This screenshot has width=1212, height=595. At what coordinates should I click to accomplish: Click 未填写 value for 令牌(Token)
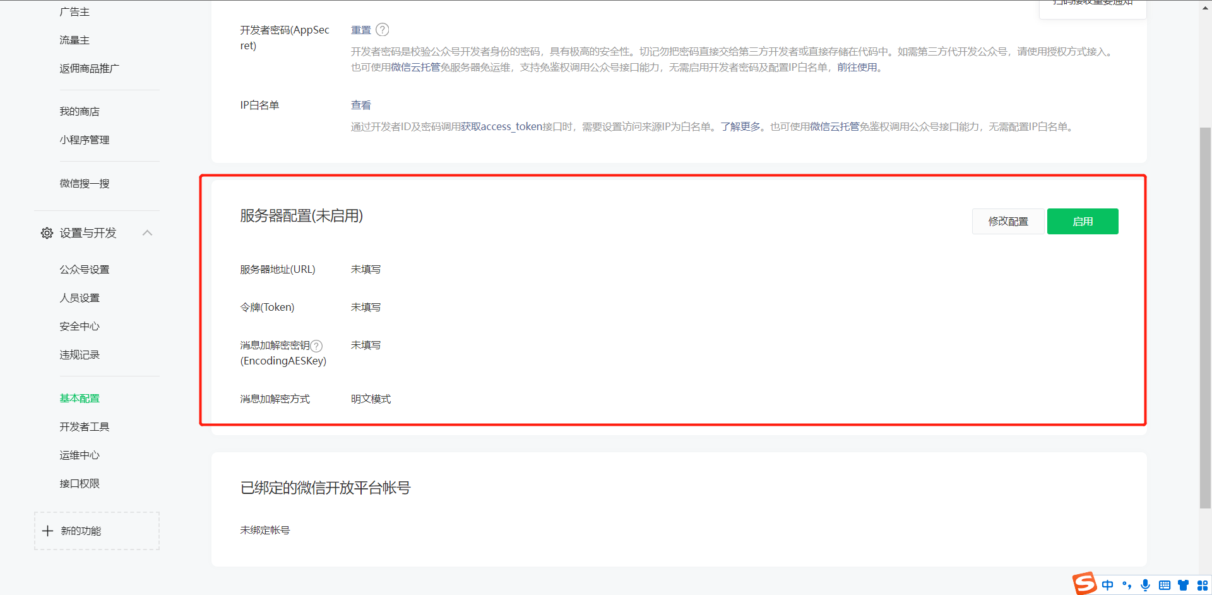[366, 308]
